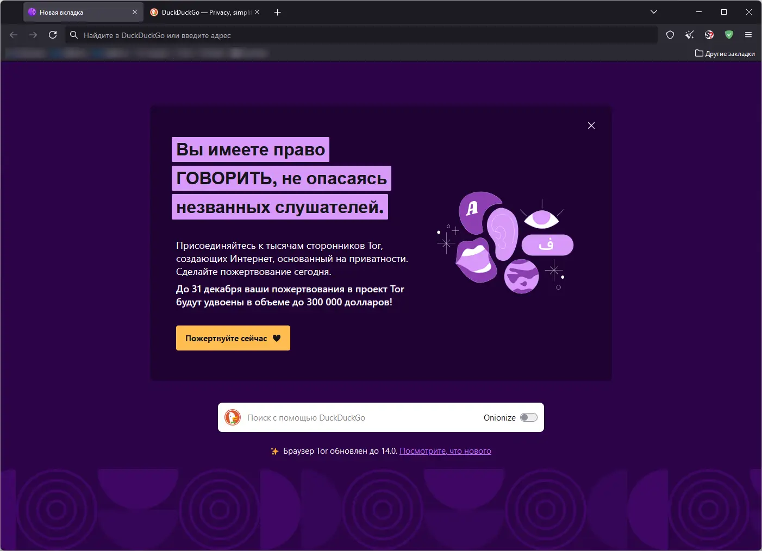Click the headline line незванных слушателей.

280,207
